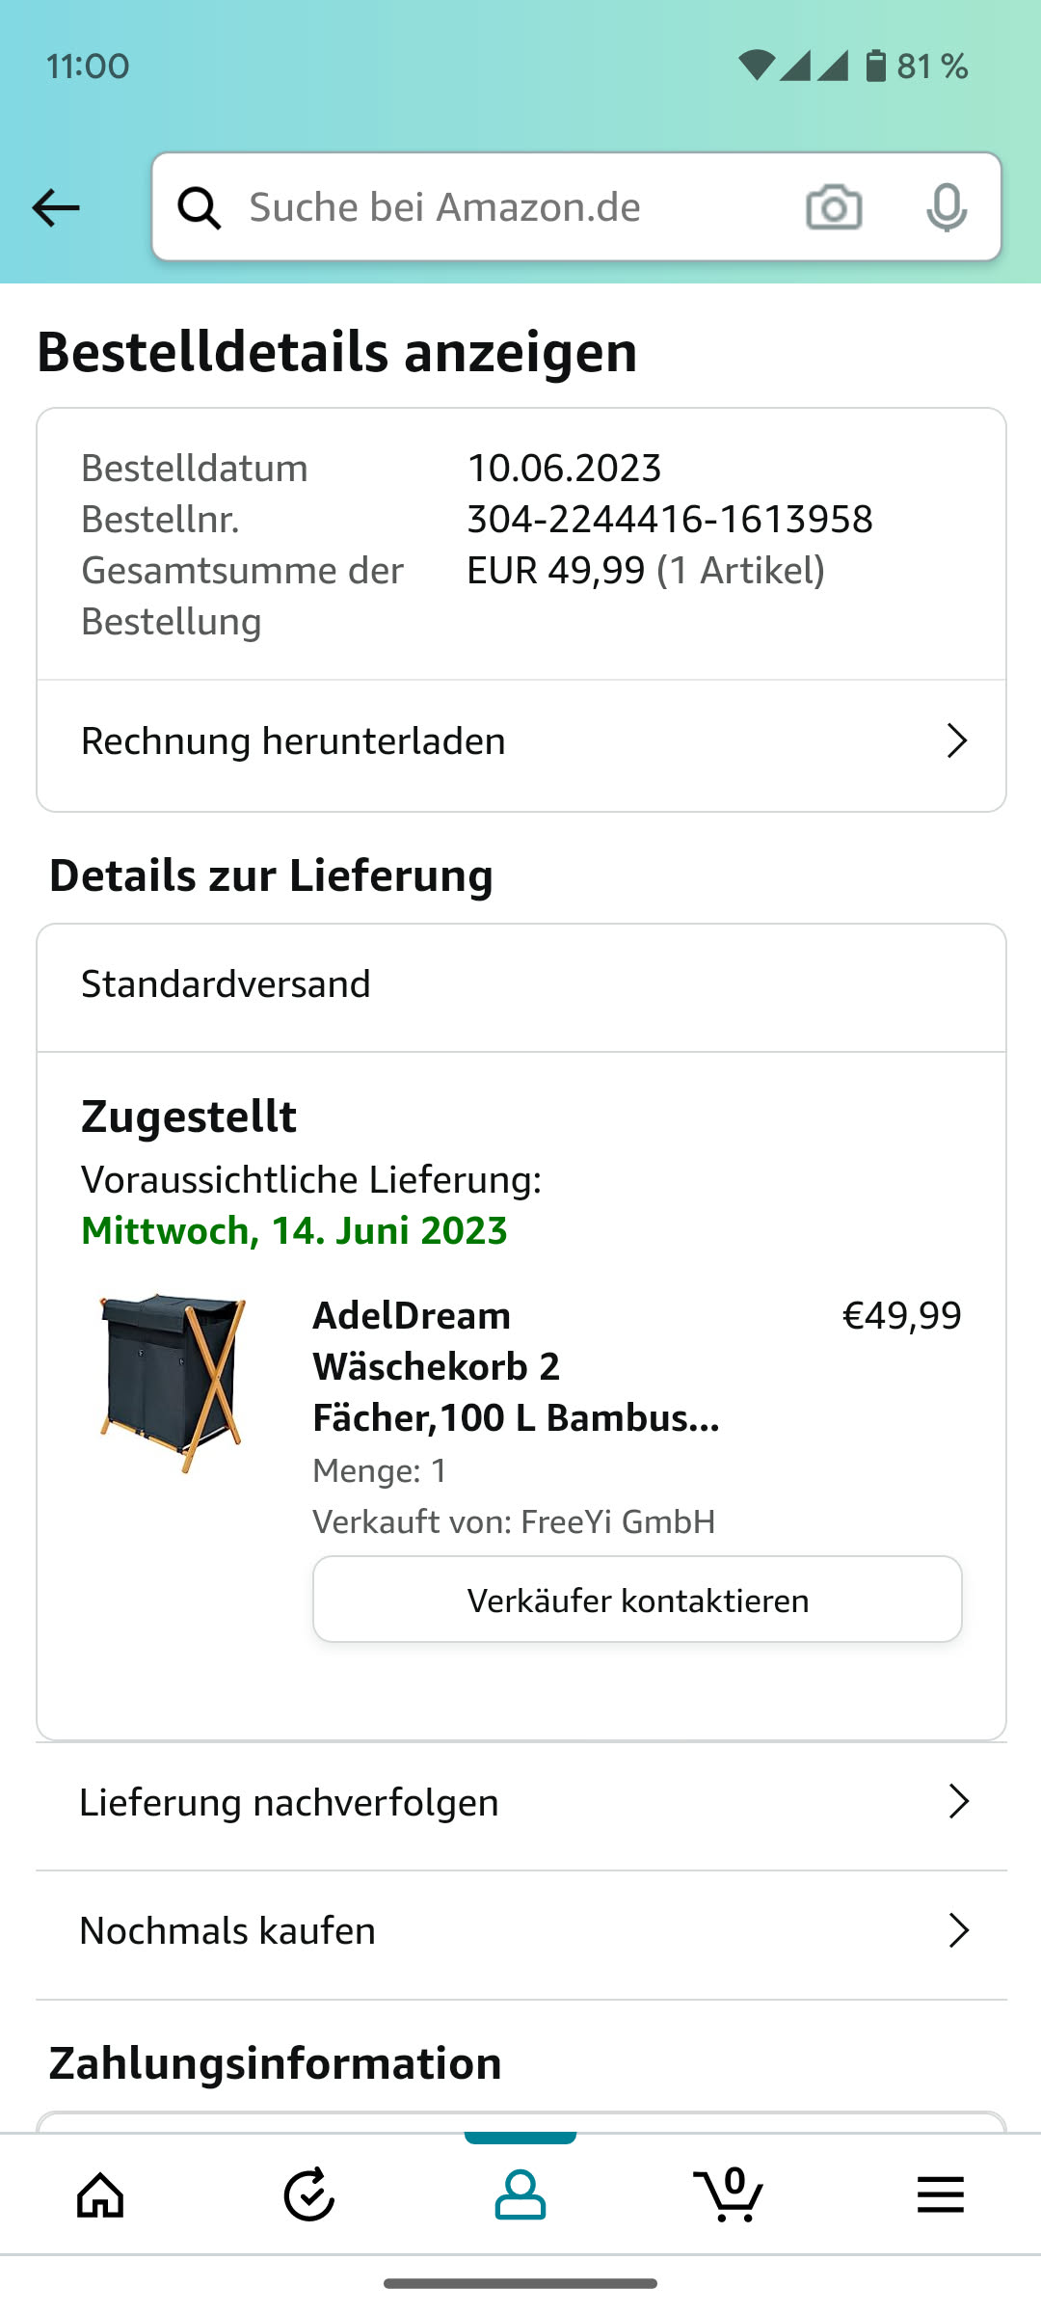
Task: Tap the back arrow icon
Action: pos(56,207)
